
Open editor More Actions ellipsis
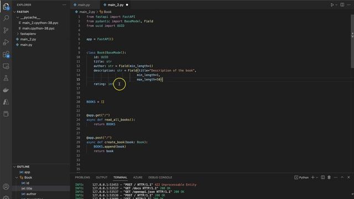(348, 5)
